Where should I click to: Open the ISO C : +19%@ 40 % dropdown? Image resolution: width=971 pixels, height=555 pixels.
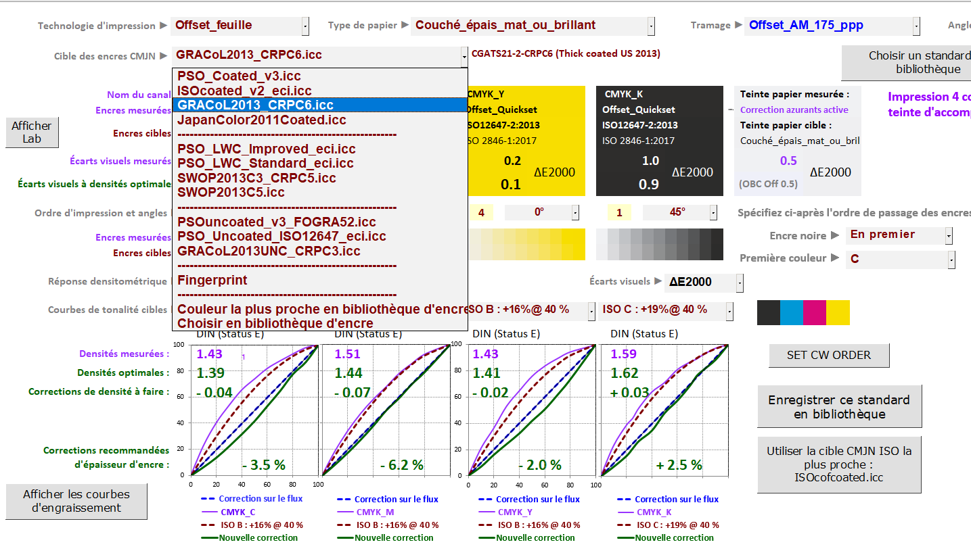(x=729, y=310)
